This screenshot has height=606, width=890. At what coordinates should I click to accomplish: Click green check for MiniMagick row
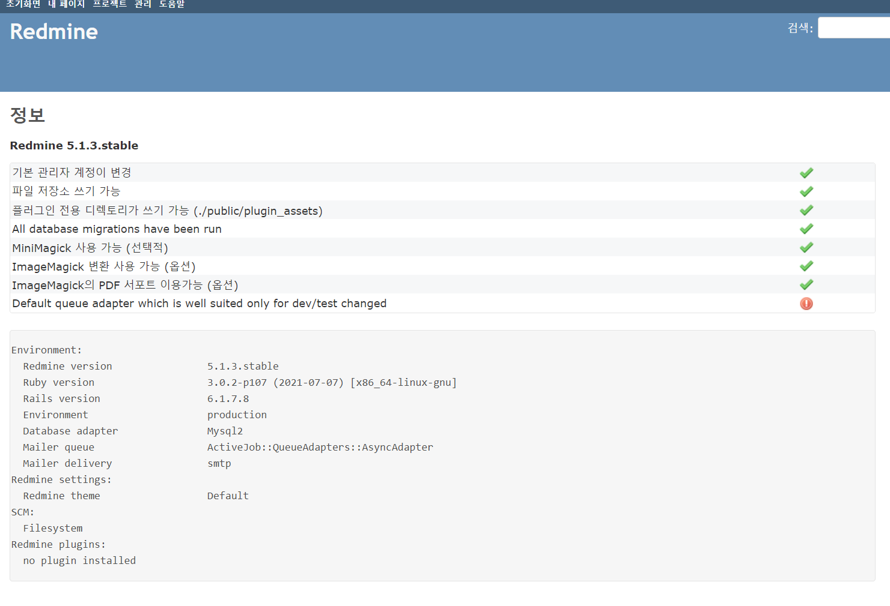point(806,247)
